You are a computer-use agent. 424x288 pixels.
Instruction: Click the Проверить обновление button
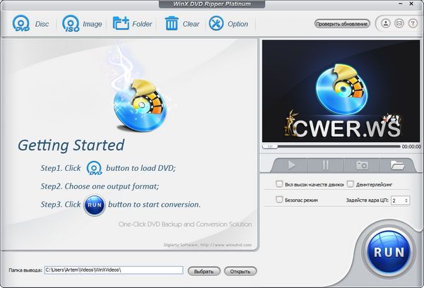(342, 24)
